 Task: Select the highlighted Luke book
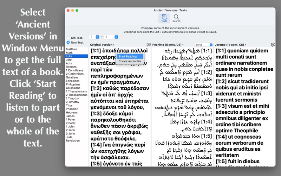click(x=77, y=56)
